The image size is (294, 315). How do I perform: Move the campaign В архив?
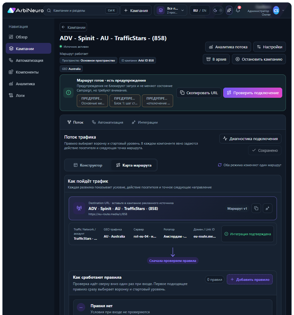click(x=216, y=59)
